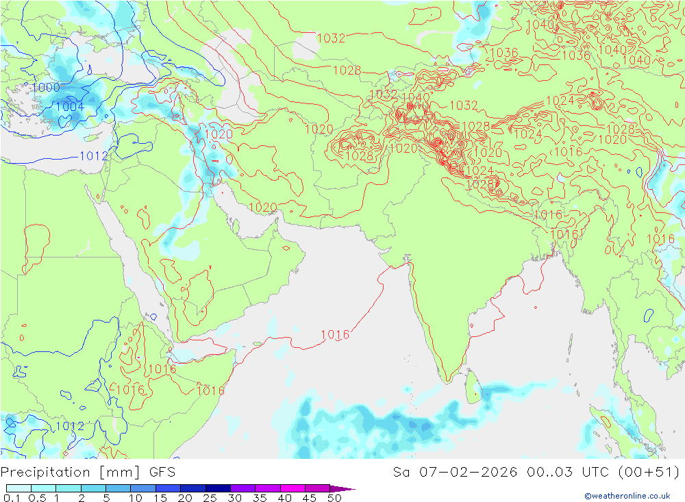The height and width of the screenshot is (502, 685).
Task: Click the blue "1000" isobar label
Action: 46,88
